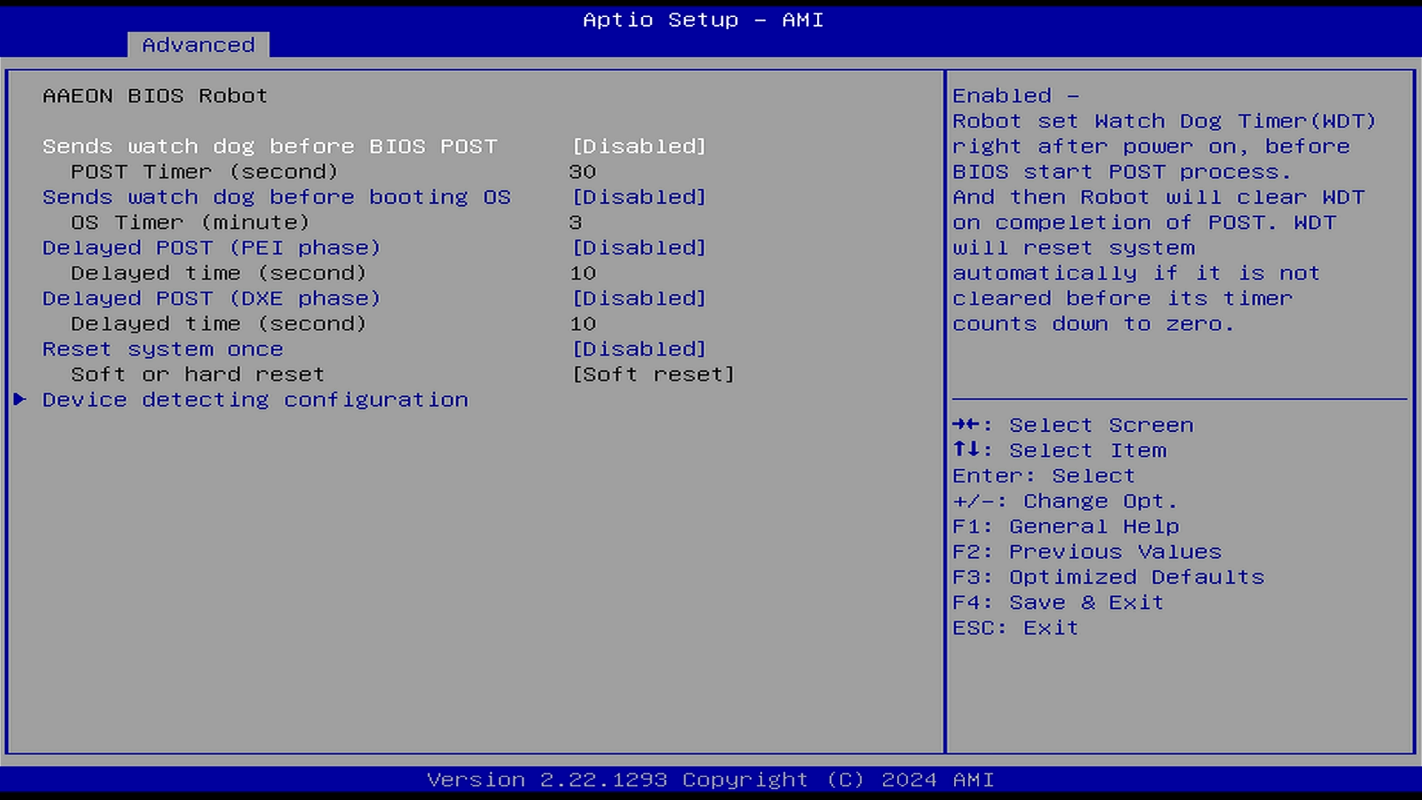Open Delayed POST (DXE phase) option dropdown
Viewport: 1422px width, 800px height.
[x=639, y=299]
